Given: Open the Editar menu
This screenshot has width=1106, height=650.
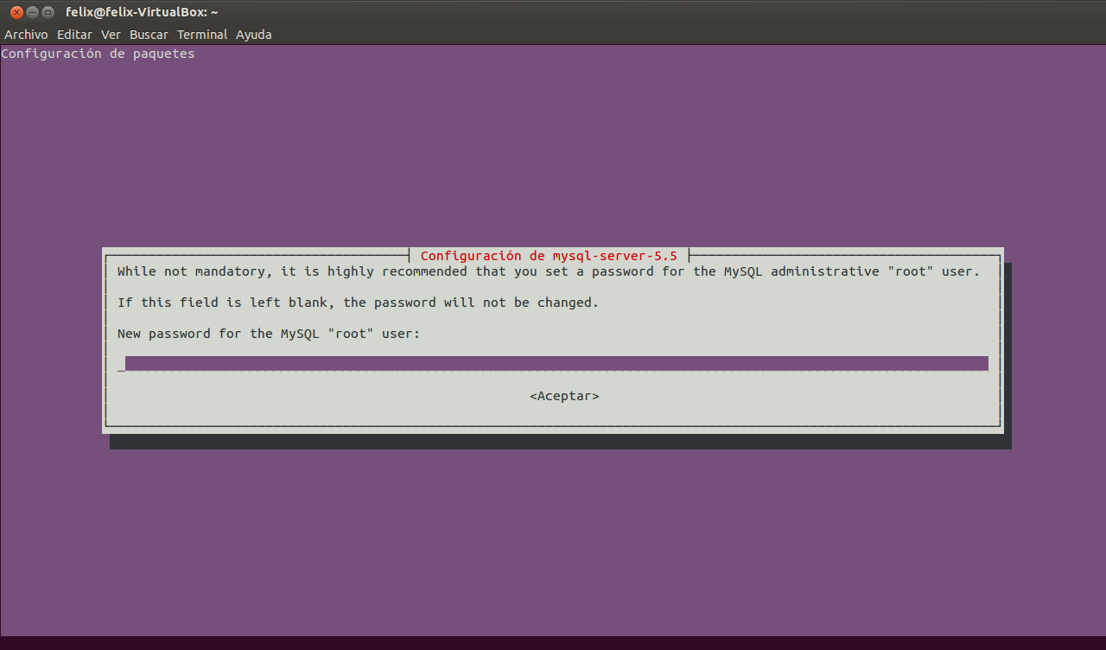Looking at the screenshot, I should (74, 35).
